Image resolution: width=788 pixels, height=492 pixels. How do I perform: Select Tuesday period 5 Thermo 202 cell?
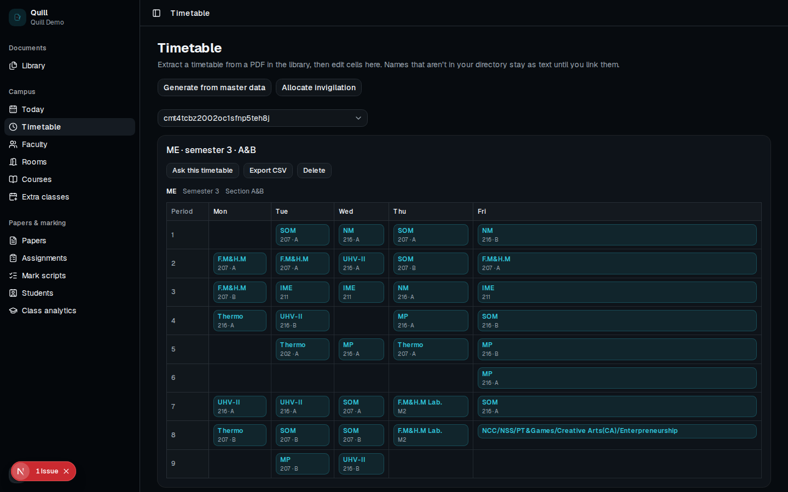coord(303,349)
